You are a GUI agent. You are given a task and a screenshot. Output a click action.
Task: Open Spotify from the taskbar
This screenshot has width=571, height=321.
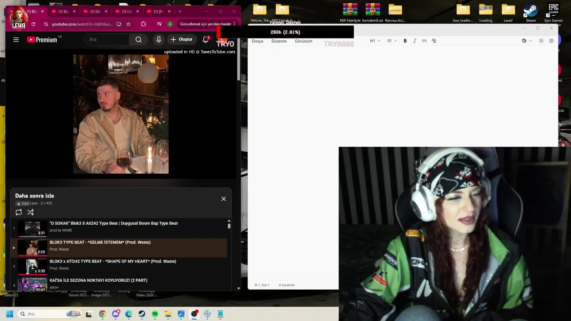click(x=155, y=314)
